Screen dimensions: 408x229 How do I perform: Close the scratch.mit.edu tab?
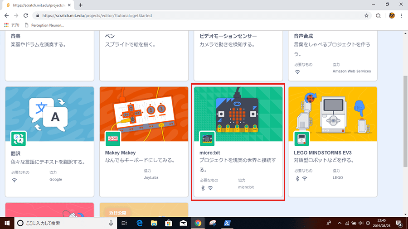coord(69,5)
